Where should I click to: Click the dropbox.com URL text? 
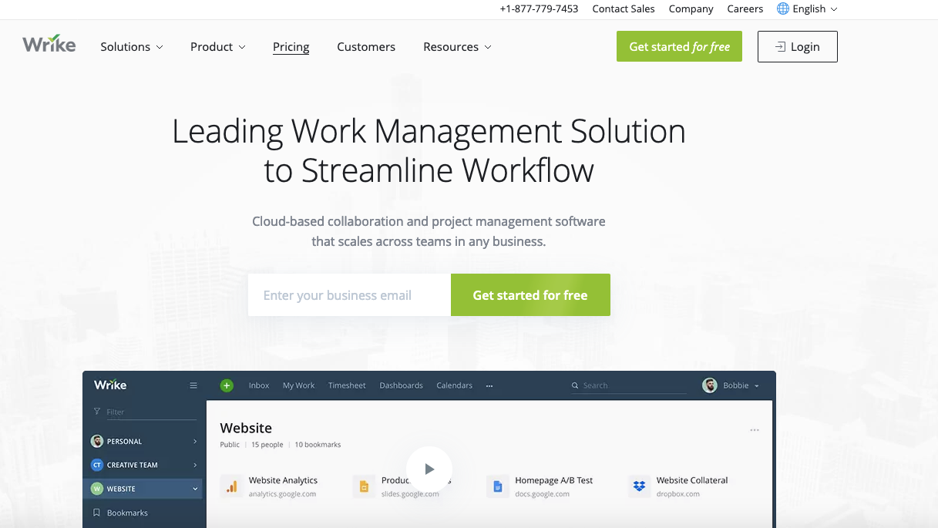point(678,494)
